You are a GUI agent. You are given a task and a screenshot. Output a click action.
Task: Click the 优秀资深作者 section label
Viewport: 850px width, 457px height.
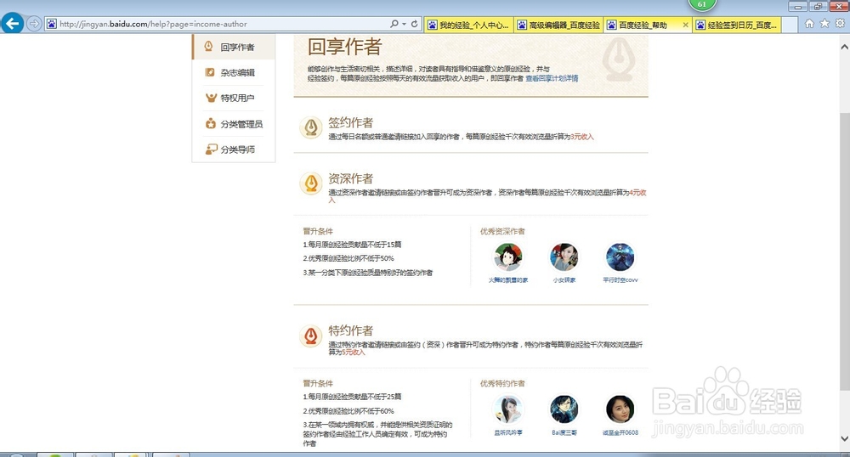[502, 231]
